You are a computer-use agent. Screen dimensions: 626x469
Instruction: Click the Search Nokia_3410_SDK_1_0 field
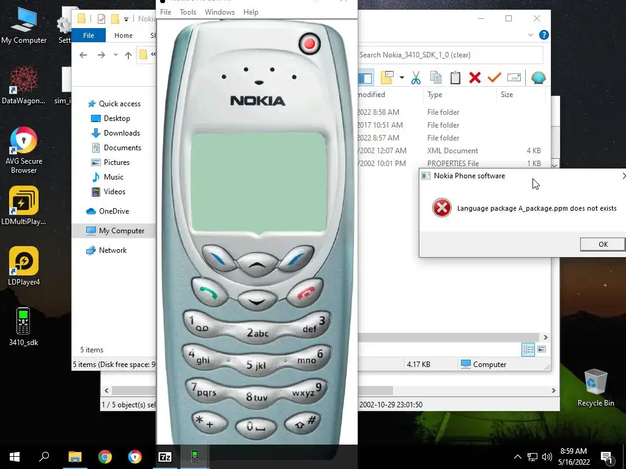(x=451, y=54)
